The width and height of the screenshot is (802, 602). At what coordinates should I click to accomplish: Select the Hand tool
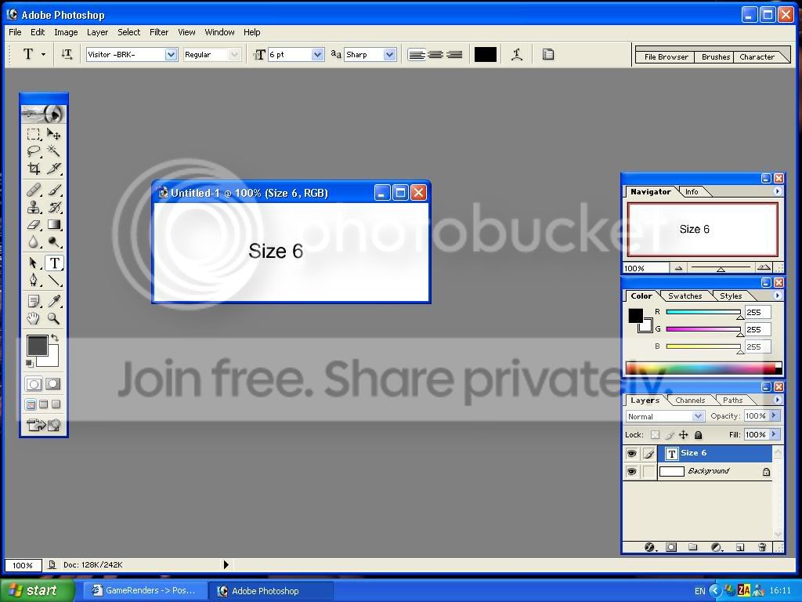(34, 318)
